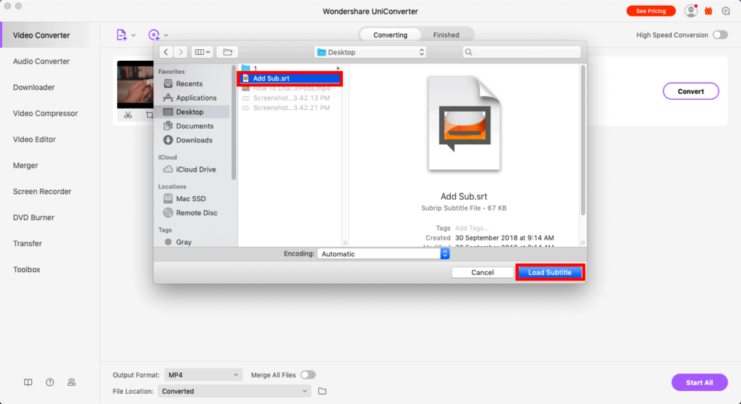The height and width of the screenshot is (404, 741).
Task: Click the video thumbnail preview
Action: pos(135,84)
